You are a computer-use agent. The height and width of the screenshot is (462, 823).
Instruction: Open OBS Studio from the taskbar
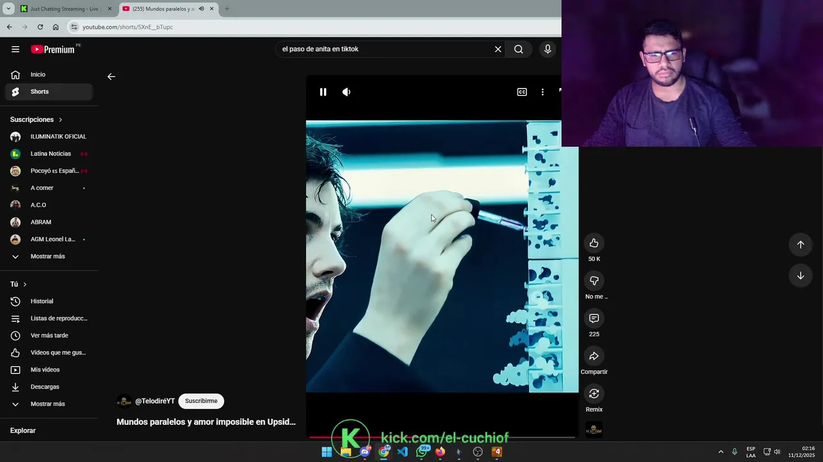478,452
